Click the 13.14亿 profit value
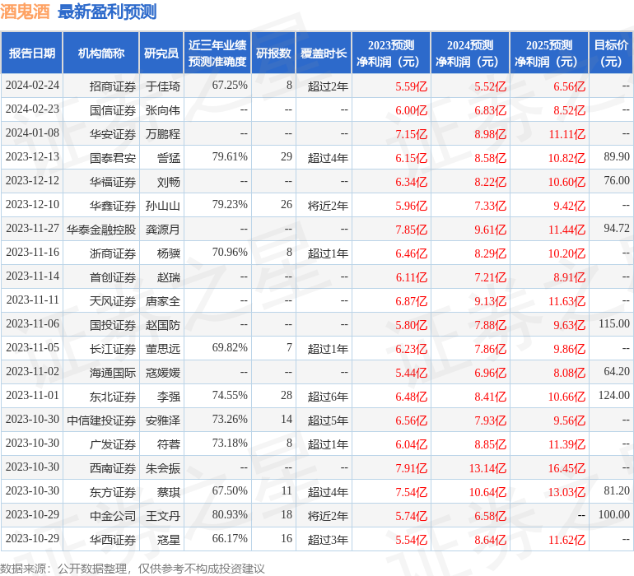 [487, 467]
